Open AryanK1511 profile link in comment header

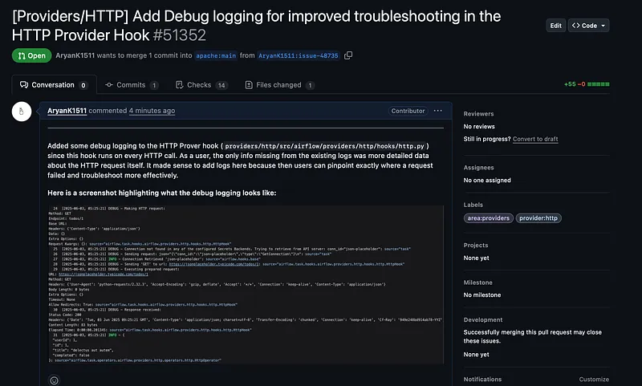[67, 111]
